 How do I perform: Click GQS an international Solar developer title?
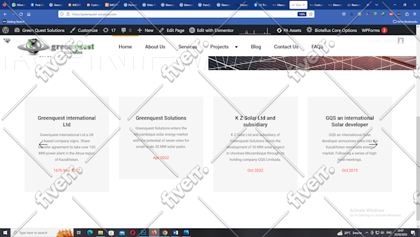pos(350,121)
